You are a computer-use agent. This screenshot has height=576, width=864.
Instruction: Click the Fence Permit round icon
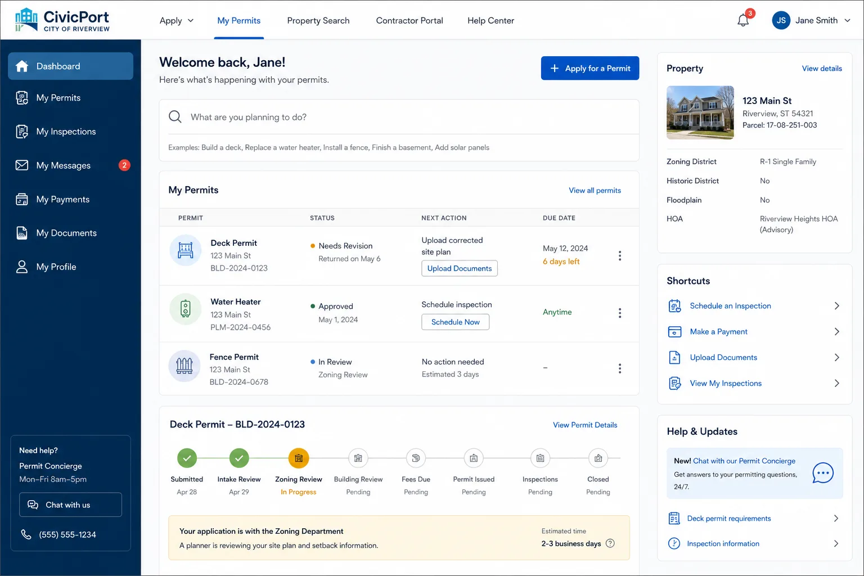point(184,366)
